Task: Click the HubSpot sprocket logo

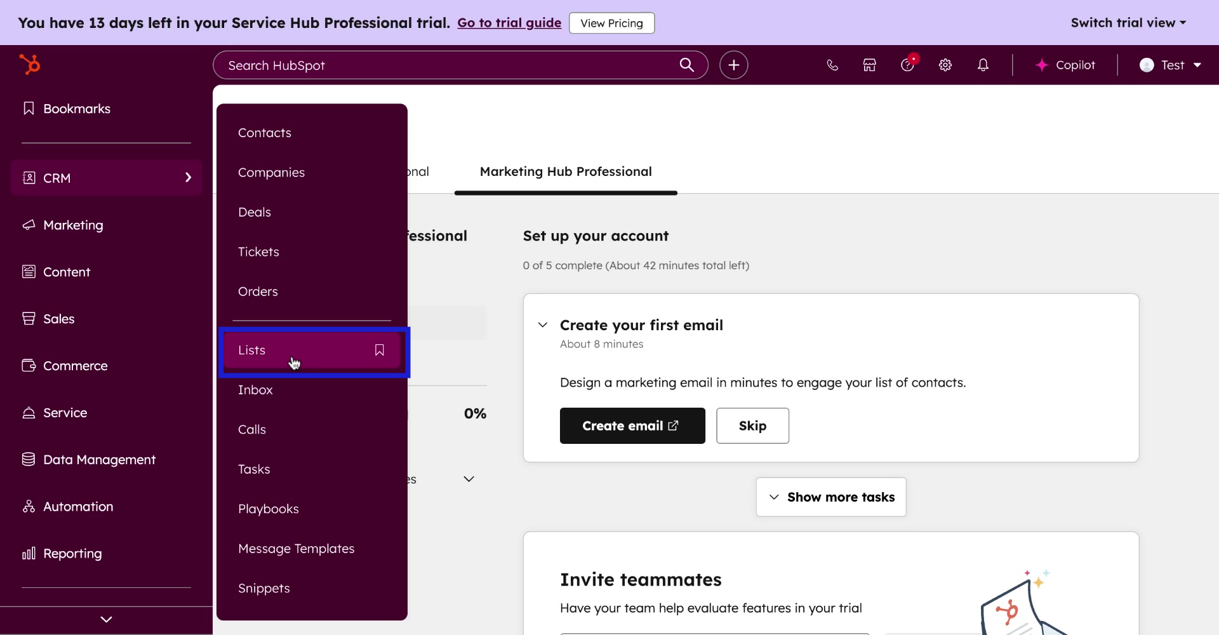Action: [x=29, y=64]
